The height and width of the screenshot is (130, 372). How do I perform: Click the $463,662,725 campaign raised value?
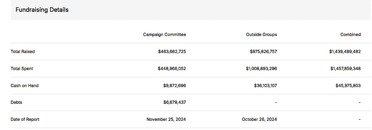172,51
